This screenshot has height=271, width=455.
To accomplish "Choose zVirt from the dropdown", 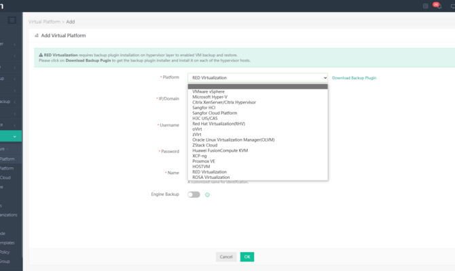I will click(x=257, y=134).
